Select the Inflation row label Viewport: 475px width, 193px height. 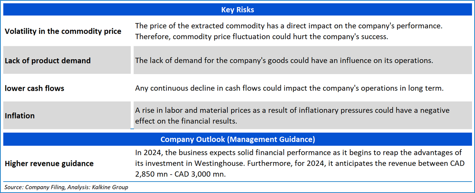(20, 116)
